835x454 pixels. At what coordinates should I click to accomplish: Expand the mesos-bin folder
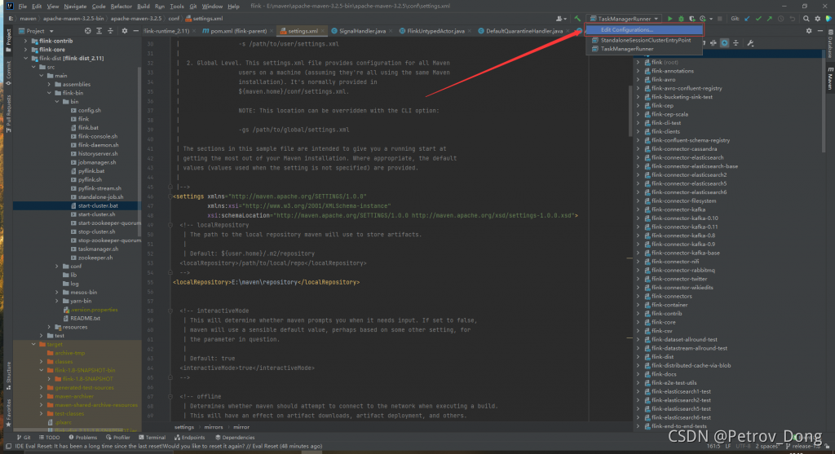click(x=57, y=292)
